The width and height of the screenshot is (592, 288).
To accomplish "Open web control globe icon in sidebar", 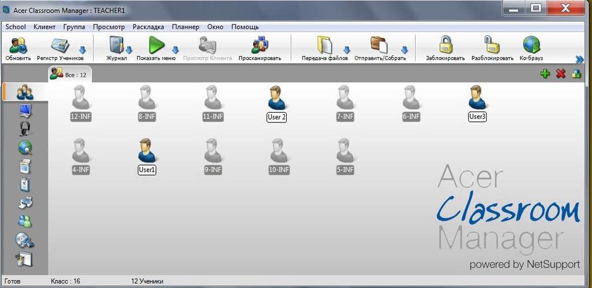I will pos(25,147).
